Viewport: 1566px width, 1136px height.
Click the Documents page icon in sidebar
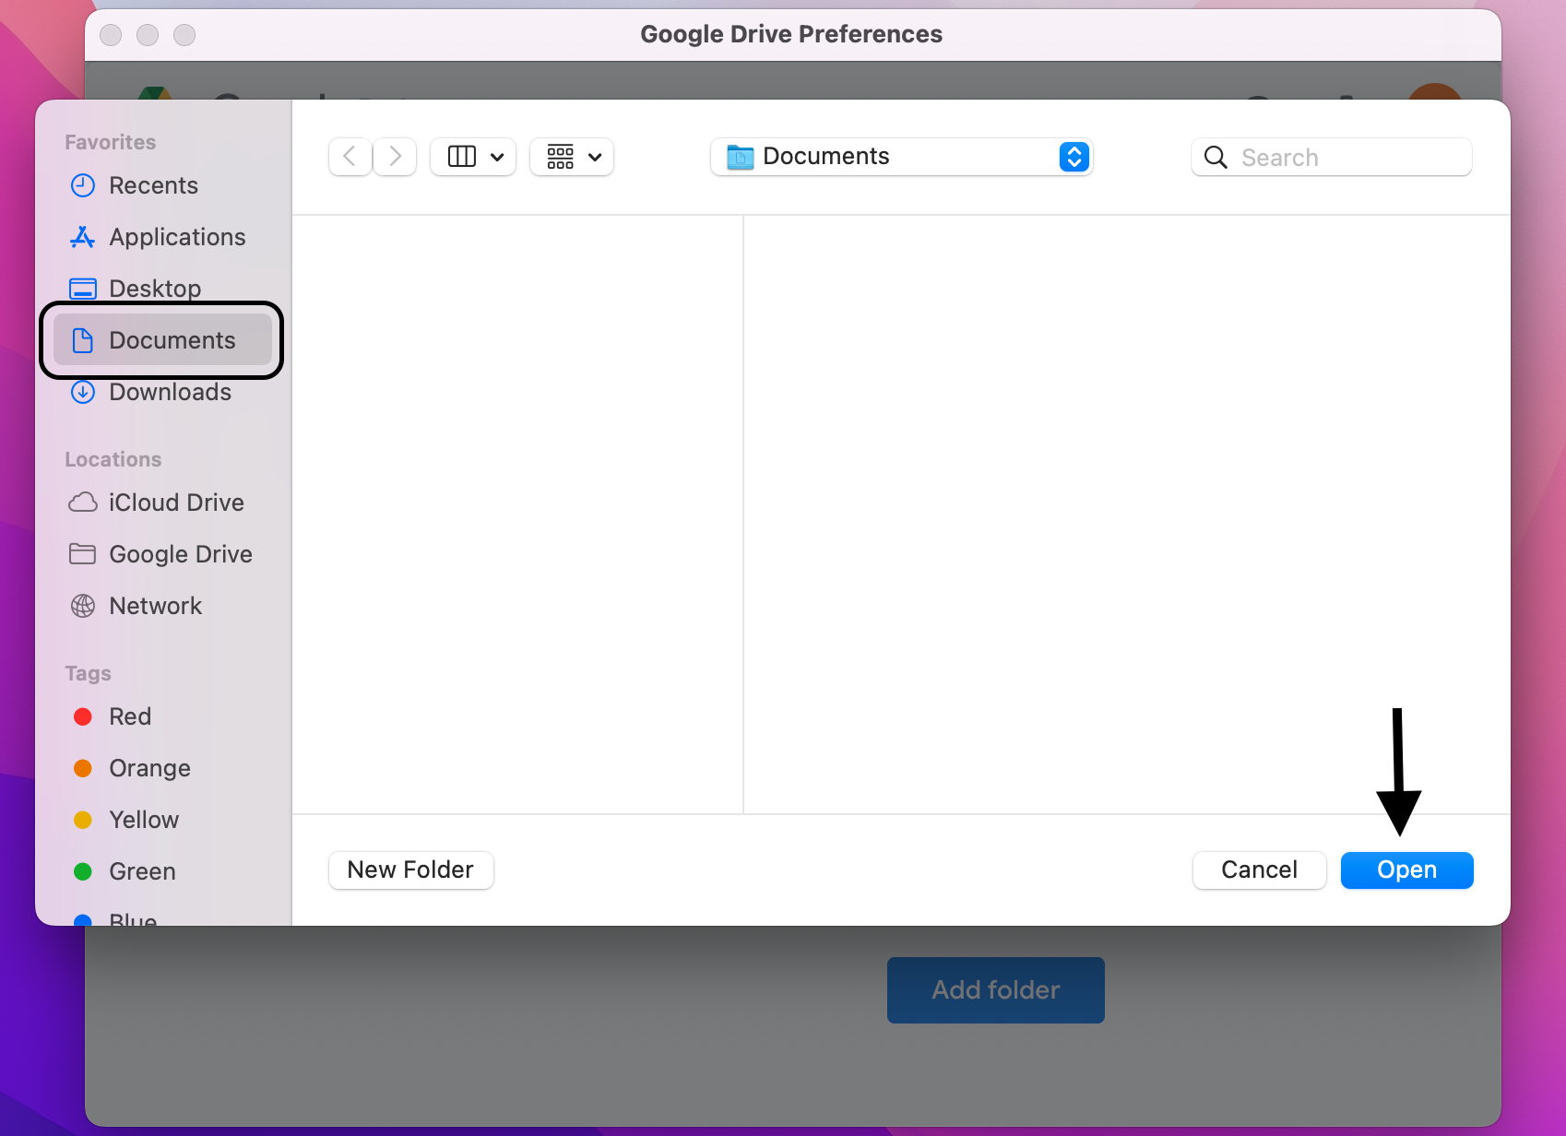(83, 340)
